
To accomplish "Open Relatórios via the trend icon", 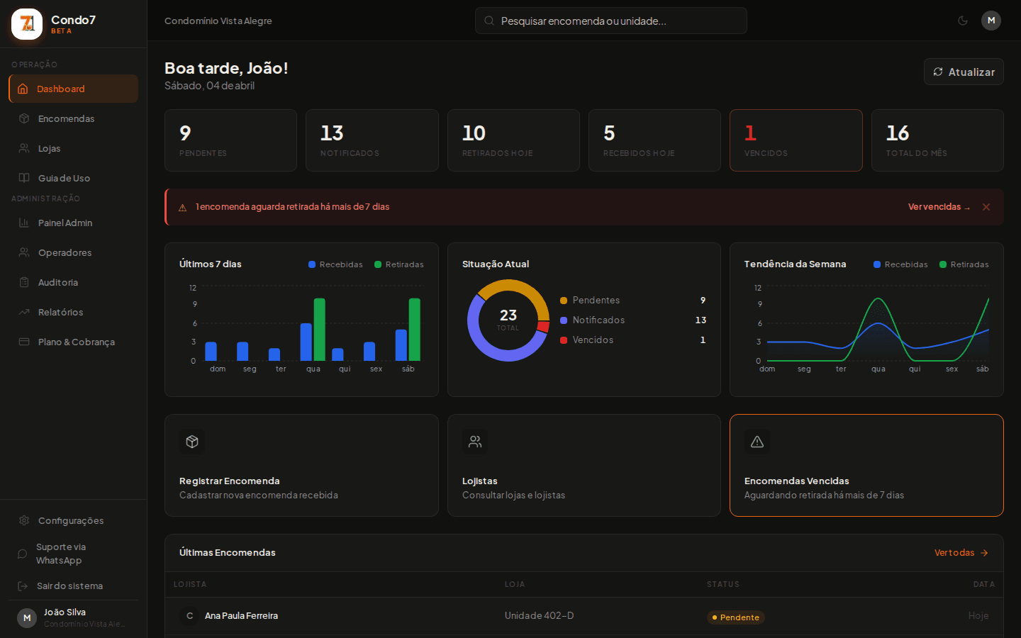I will pos(23,312).
